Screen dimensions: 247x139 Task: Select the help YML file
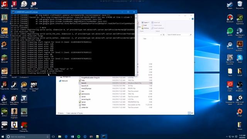[x=115, y=80]
